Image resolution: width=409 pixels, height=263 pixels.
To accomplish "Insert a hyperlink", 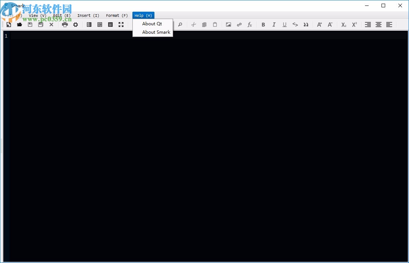I will (x=239, y=25).
